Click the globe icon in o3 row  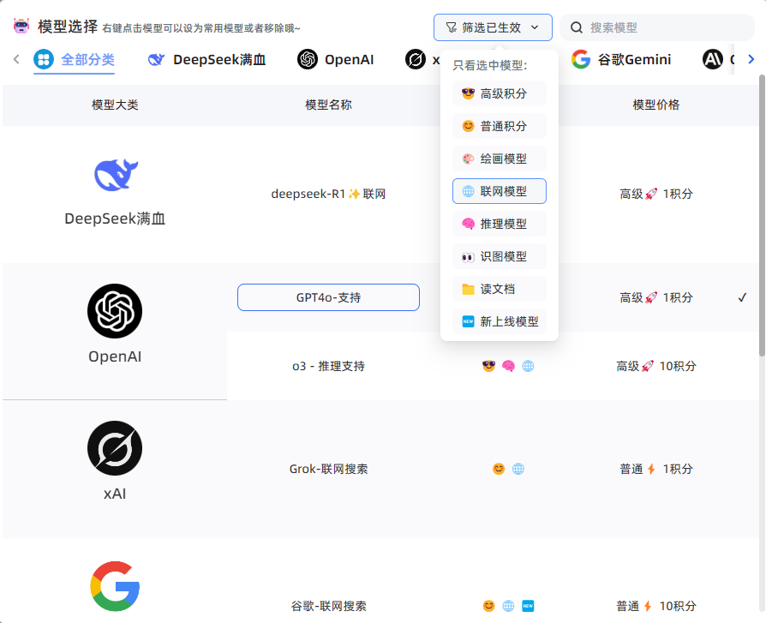528,366
